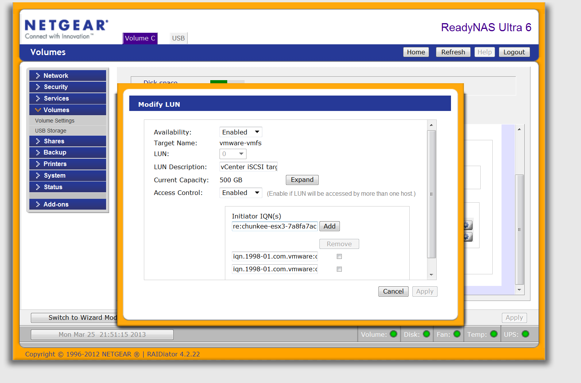Screen dimensions: 581x383
Task: Click the arrow icon beside Add-ons
Action: 38,205
